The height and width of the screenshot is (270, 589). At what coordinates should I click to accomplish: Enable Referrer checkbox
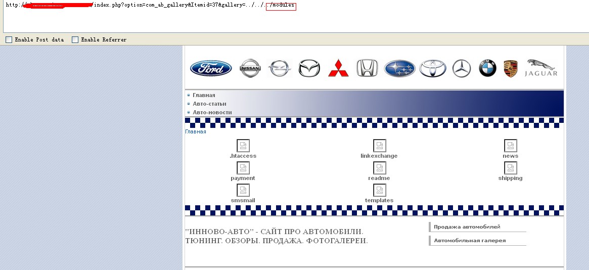[x=75, y=39]
